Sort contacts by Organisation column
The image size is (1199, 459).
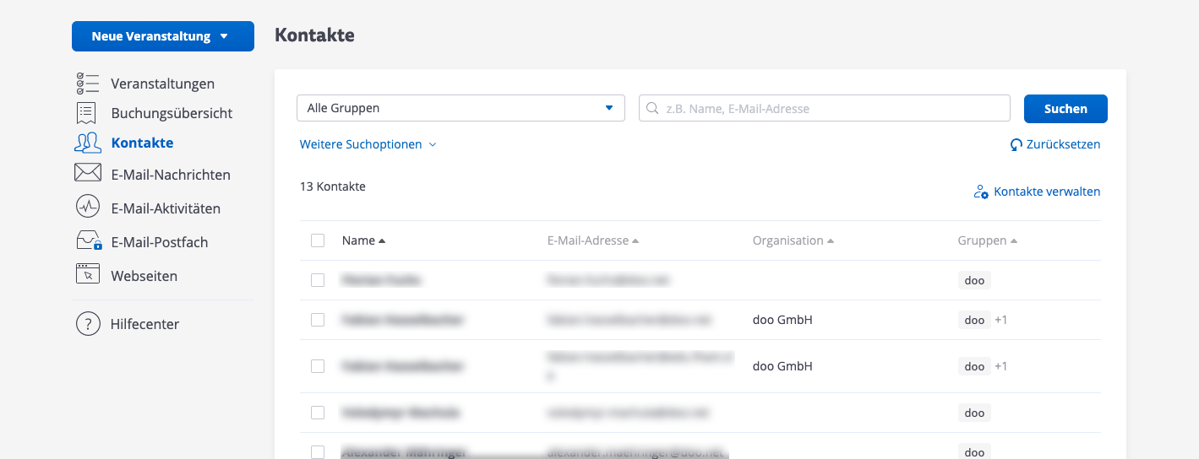[793, 240]
